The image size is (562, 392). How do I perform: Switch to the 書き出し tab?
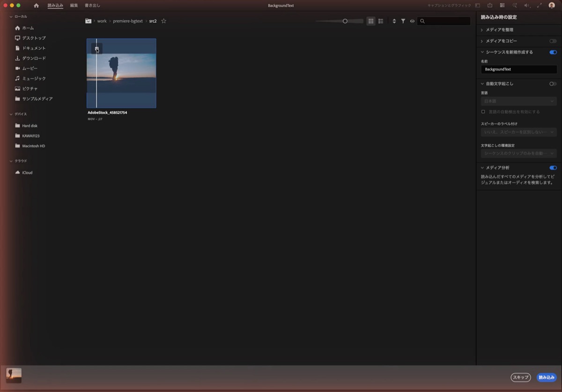coord(92,6)
